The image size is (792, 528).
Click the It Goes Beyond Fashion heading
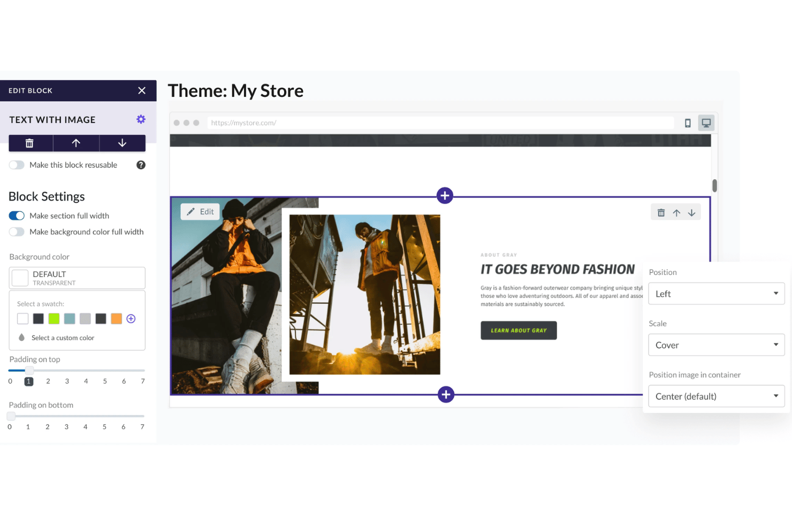point(558,270)
